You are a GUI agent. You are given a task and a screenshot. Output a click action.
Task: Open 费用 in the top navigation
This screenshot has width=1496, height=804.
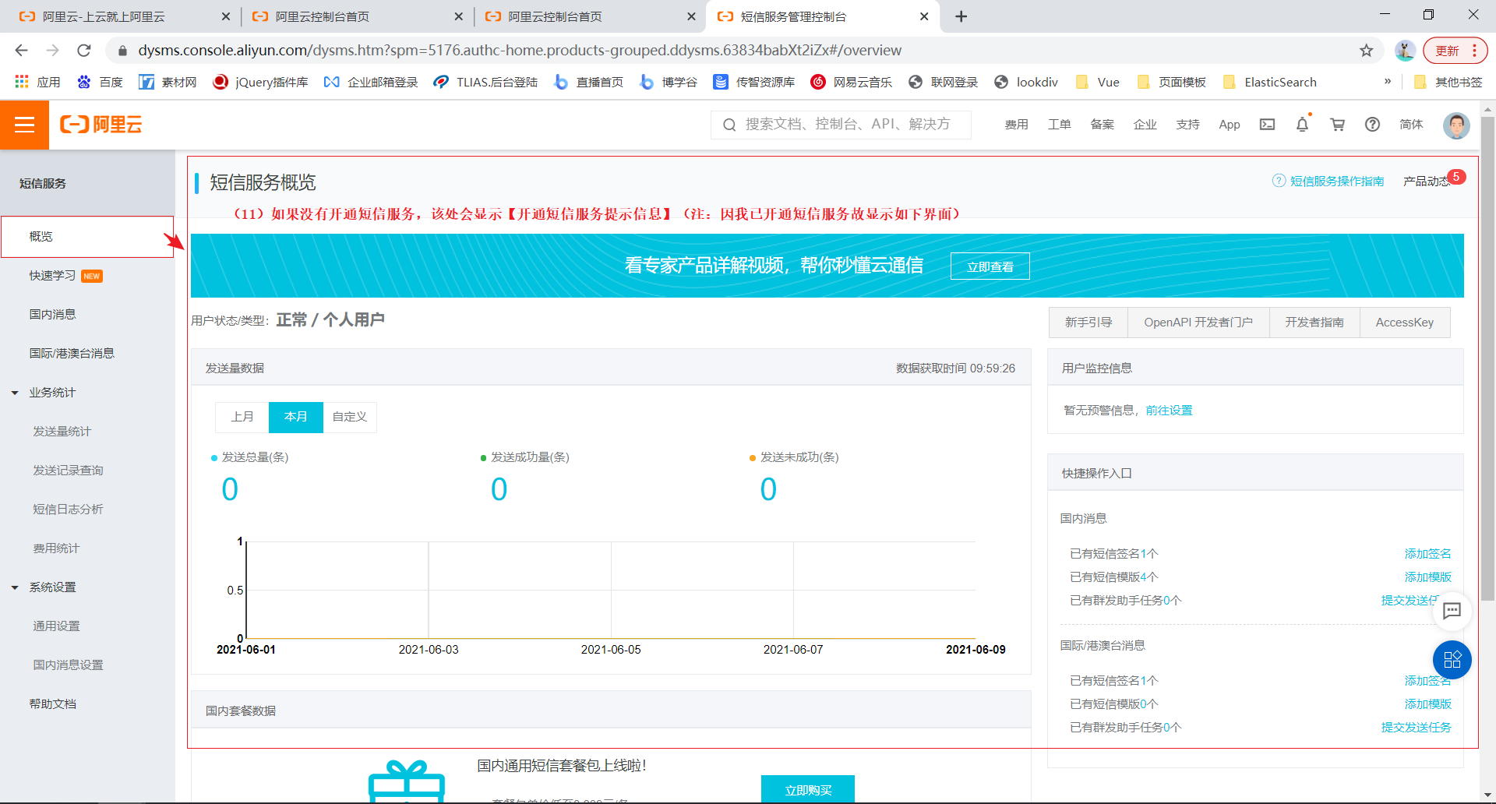point(1016,125)
